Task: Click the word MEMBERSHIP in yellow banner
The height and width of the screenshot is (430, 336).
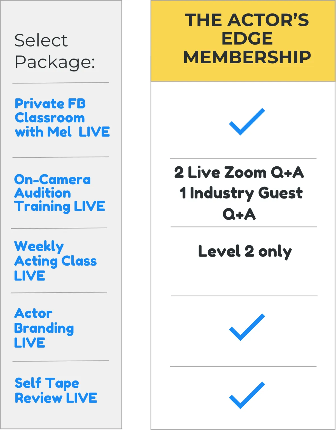Action: coord(247,57)
